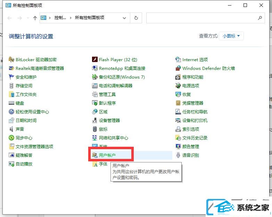
Task: Open the 设备和打印机 link
Action: [195, 120]
